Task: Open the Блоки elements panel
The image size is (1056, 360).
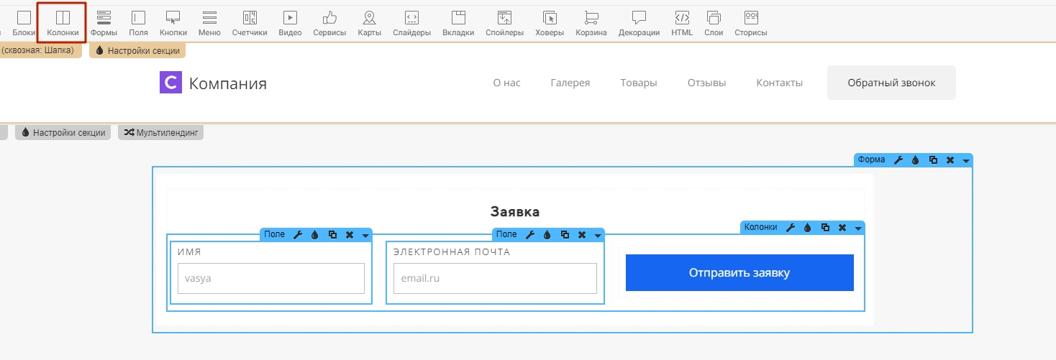Action: point(24,23)
